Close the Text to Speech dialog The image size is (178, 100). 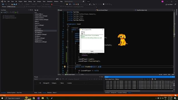(x=103, y=30)
